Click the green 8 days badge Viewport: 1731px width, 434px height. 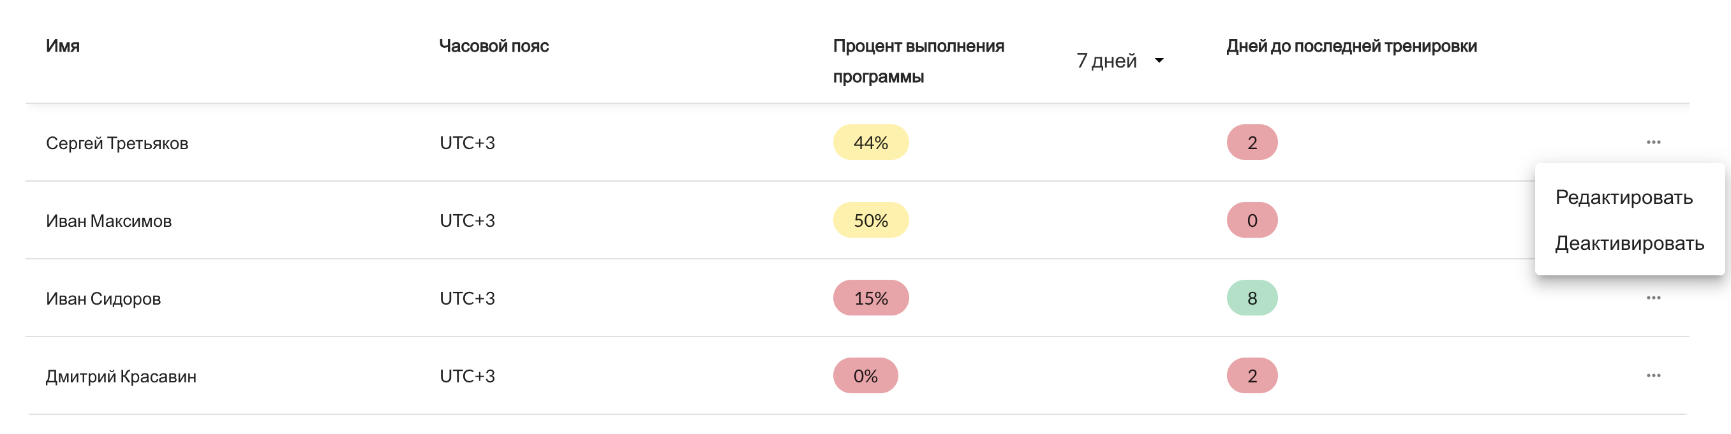point(1251,298)
